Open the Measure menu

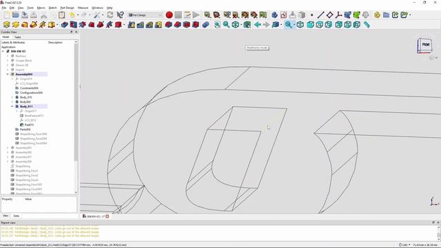click(x=83, y=8)
